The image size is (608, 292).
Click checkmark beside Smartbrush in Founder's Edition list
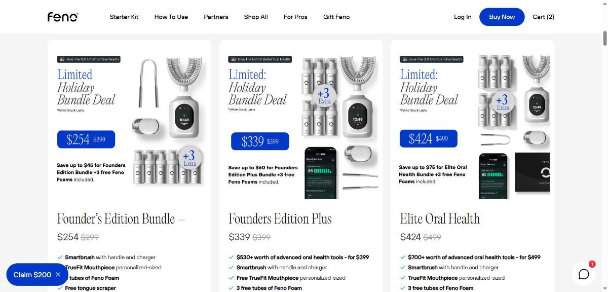click(x=60, y=257)
